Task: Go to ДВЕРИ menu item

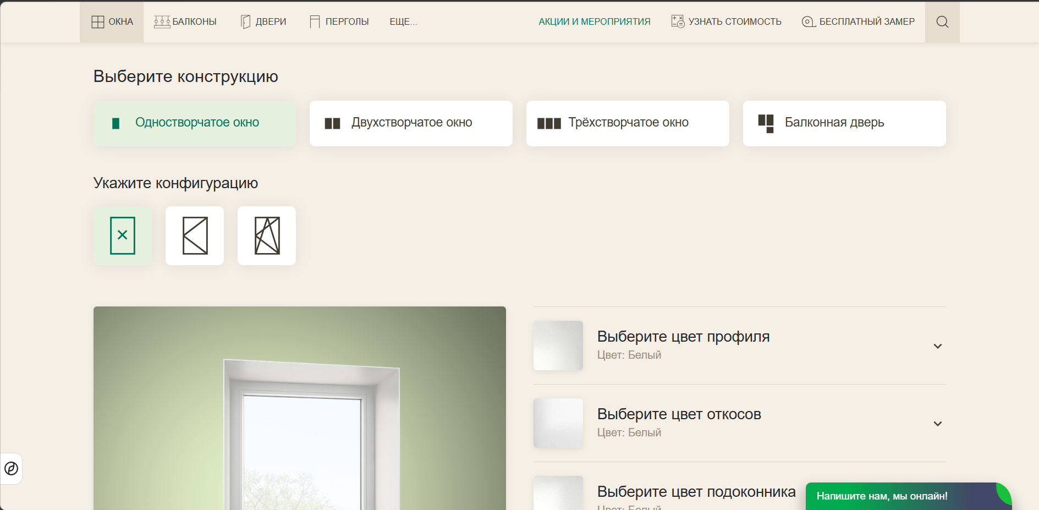Action: (x=263, y=22)
